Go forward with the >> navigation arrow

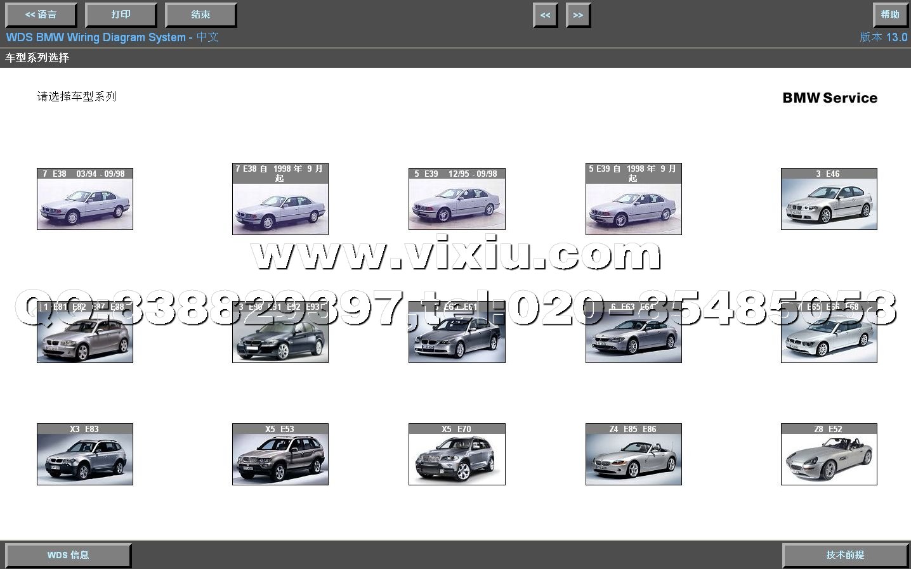tap(577, 15)
